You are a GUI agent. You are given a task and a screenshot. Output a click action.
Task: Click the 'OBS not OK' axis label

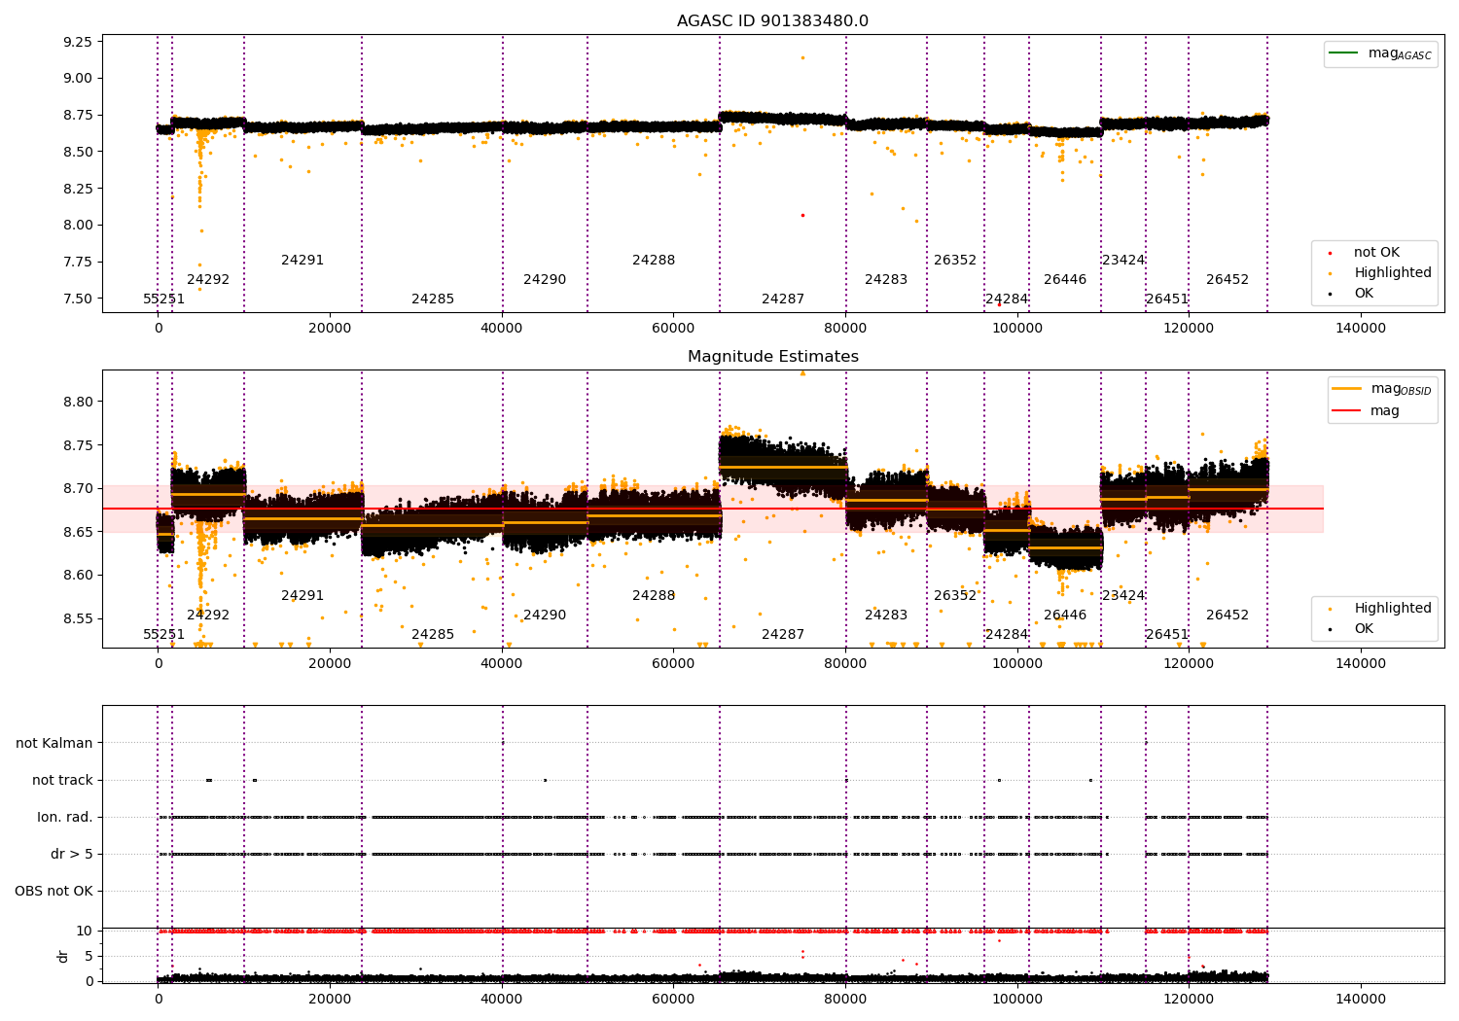coord(53,891)
